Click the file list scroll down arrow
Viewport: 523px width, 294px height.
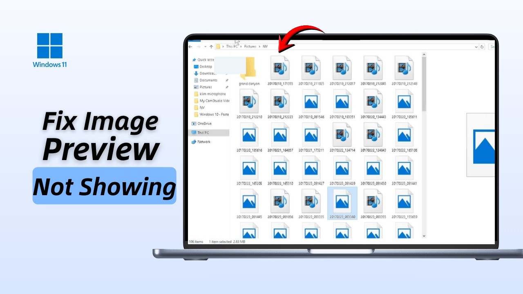click(x=424, y=236)
